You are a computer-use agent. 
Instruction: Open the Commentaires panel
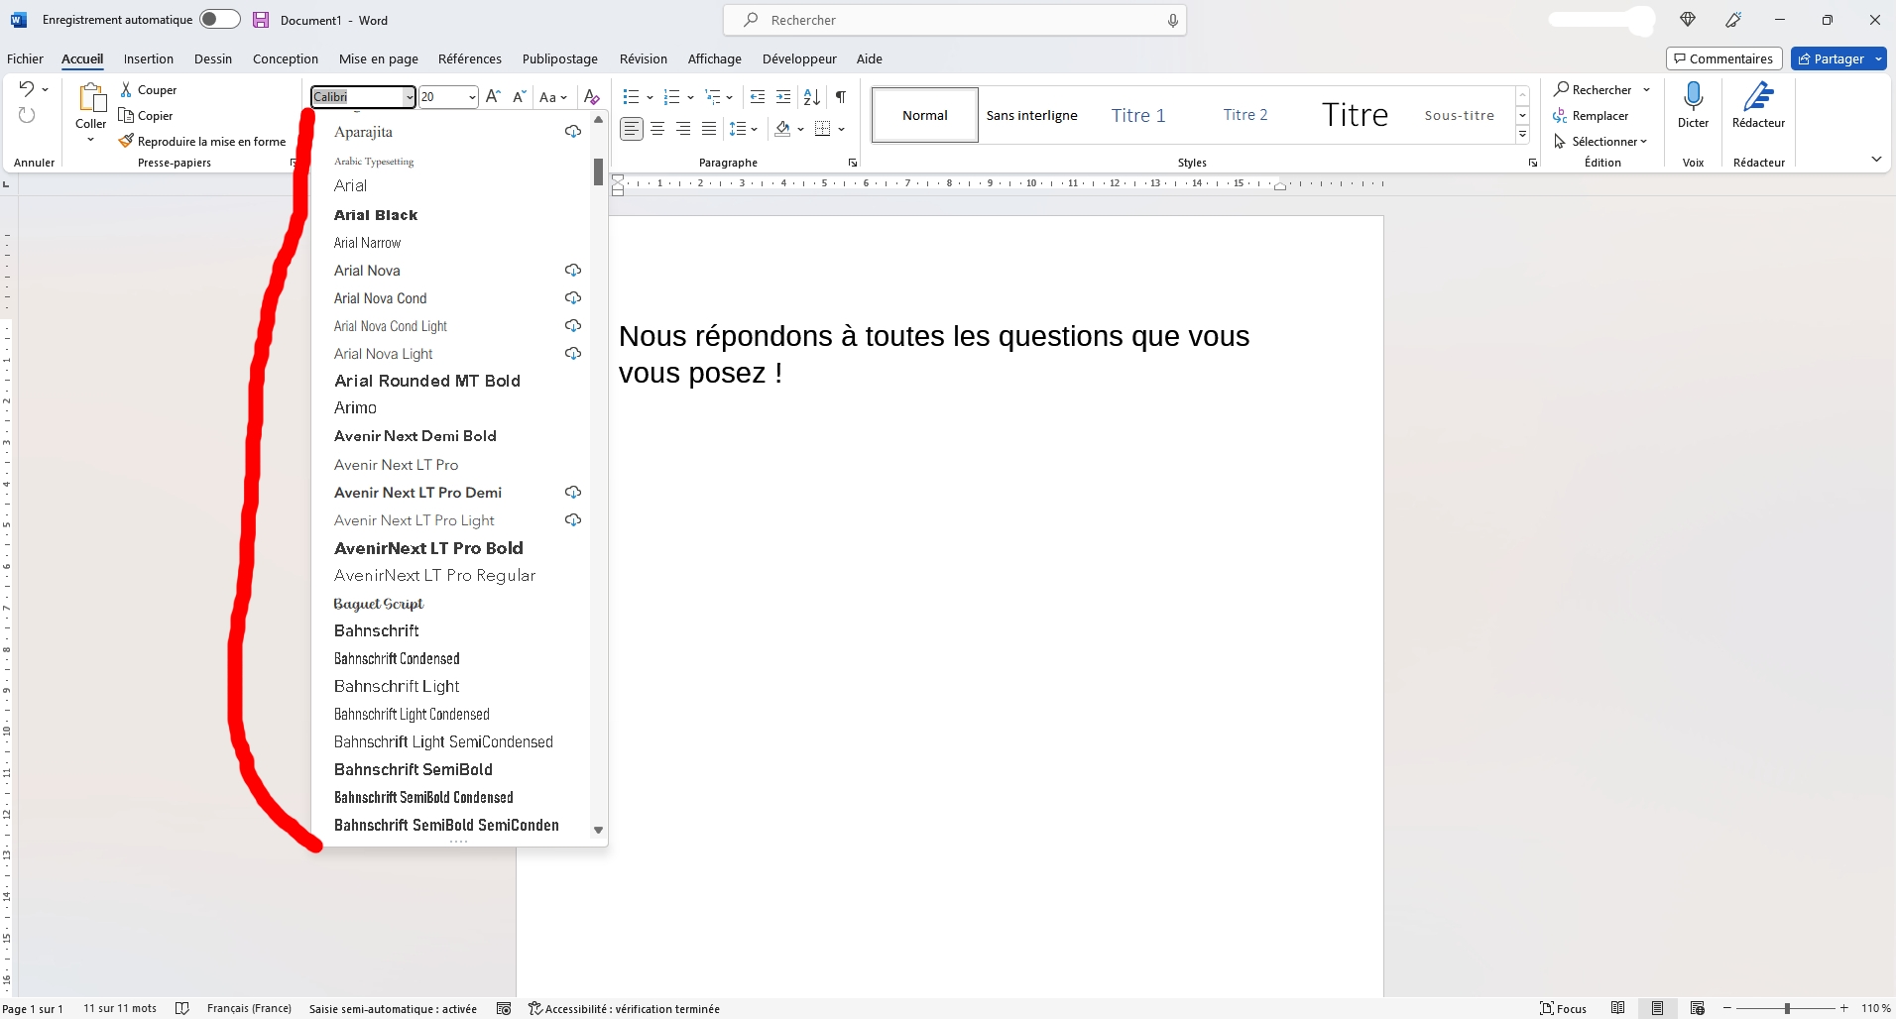[x=1723, y=58]
